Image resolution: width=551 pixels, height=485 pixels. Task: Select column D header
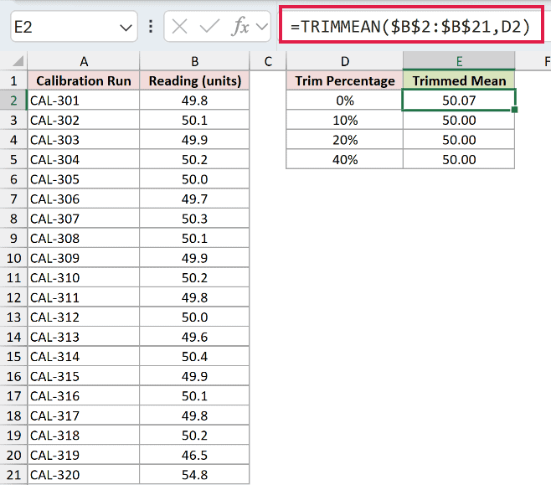click(x=345, y=61)
